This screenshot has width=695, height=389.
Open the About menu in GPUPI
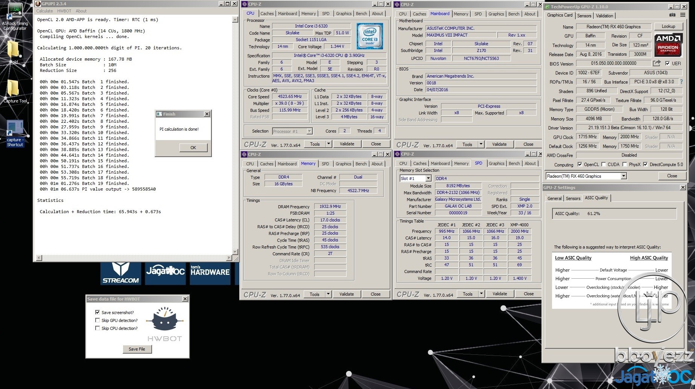pyautogui.click(x=81, y=11)
